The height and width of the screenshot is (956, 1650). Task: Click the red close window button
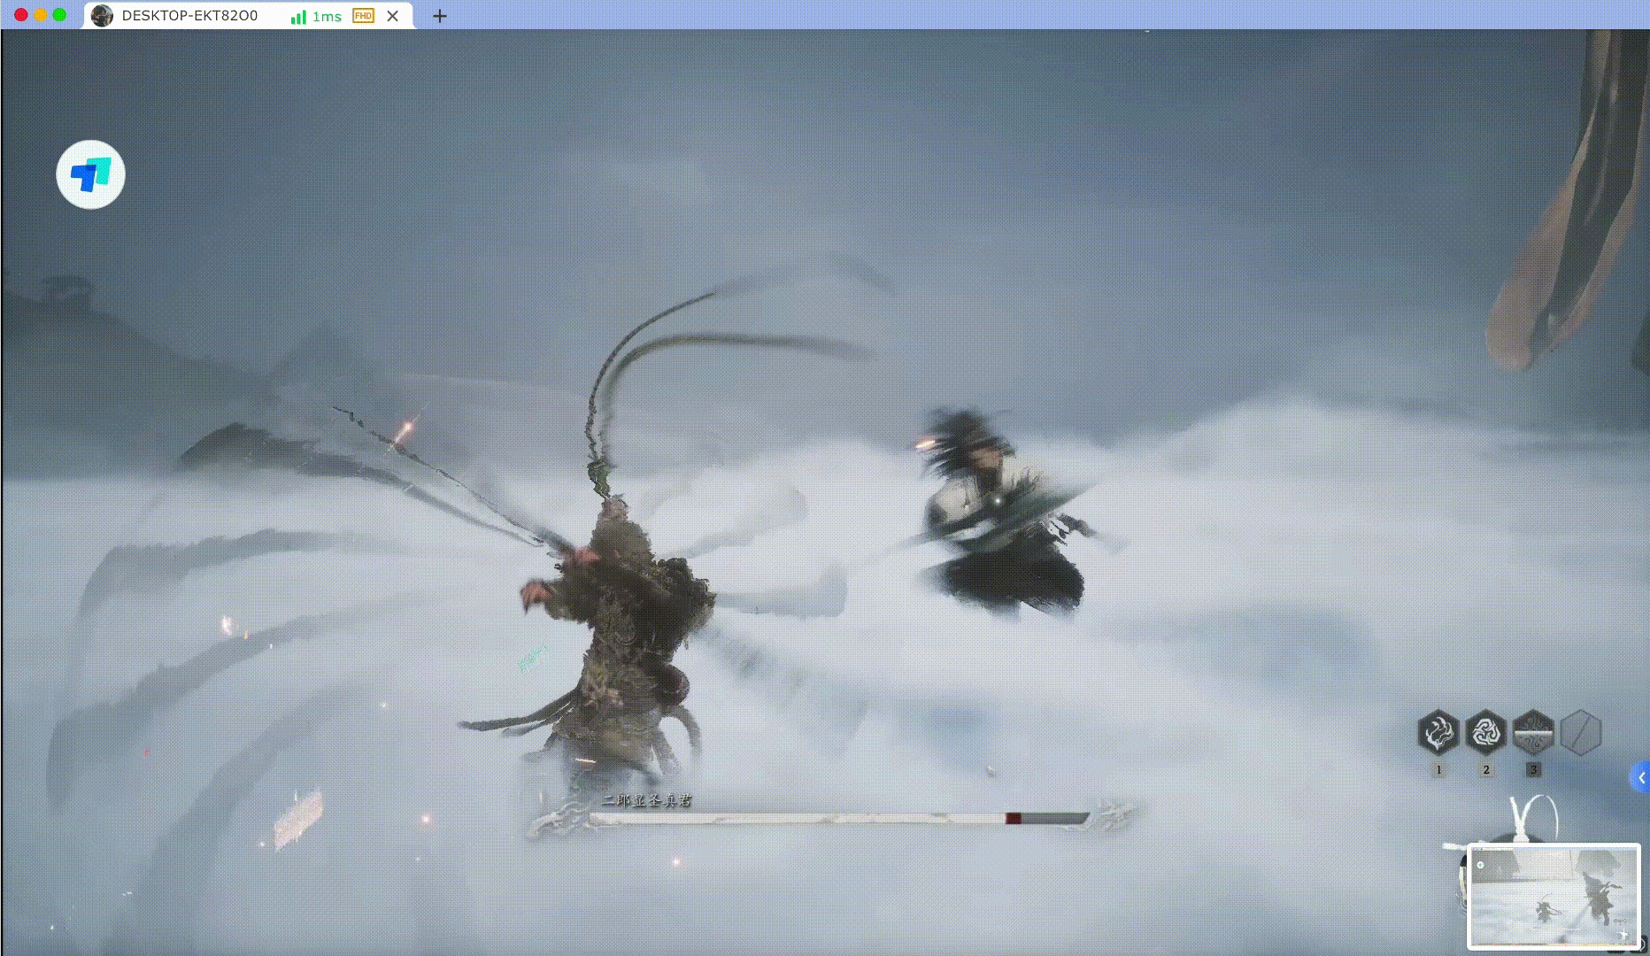coord(21,15)
